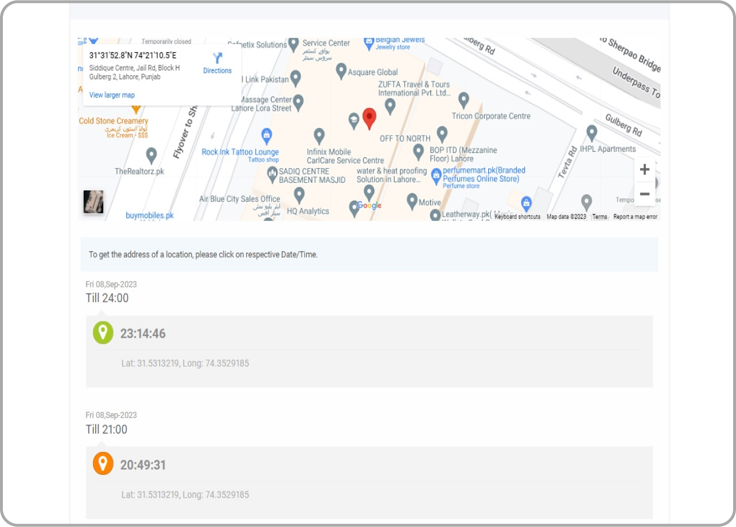Image resolution: width=736 pixels, height=527 pixels.
Task: Select the IHPL Apartments pin
Action: coord(592,134)
